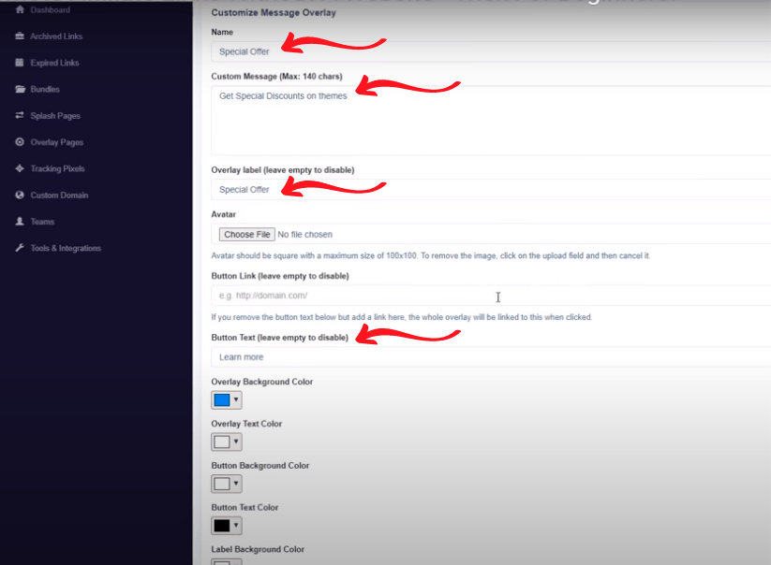Open Overlay Text Color swatch
The image size is (771, 565).
click(222, 442)
